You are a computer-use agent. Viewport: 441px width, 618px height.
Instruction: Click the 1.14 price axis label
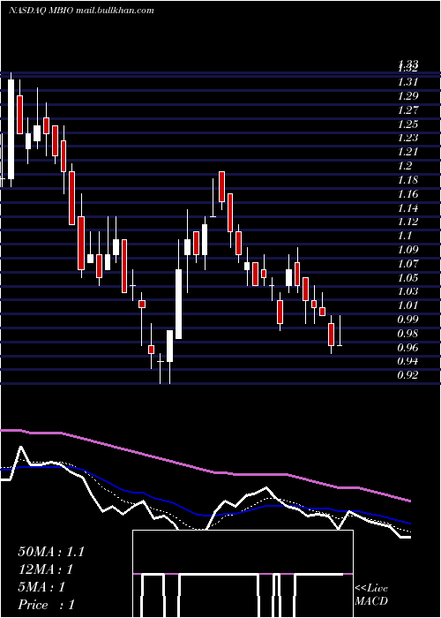pyautogui.click(x=408, y=207)
